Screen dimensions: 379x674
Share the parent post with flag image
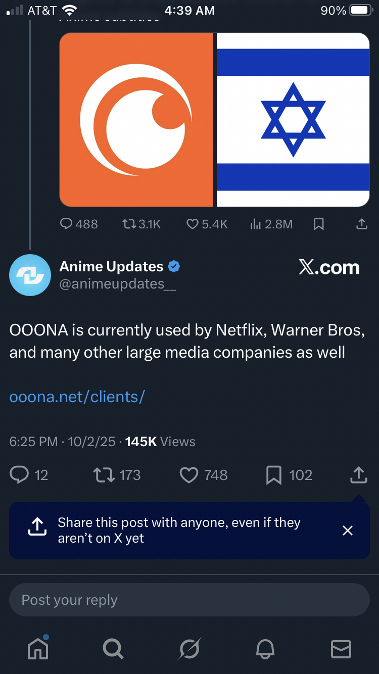[x=362, y=224]
